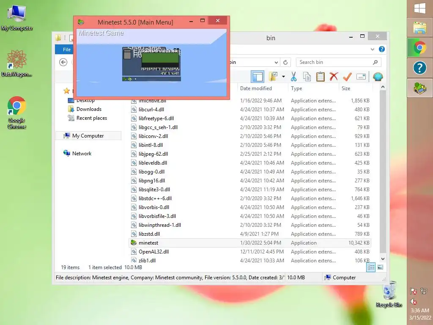Select the libzstd.dll file
Viewport: 433px width, 325px height.
pos(149,234)
